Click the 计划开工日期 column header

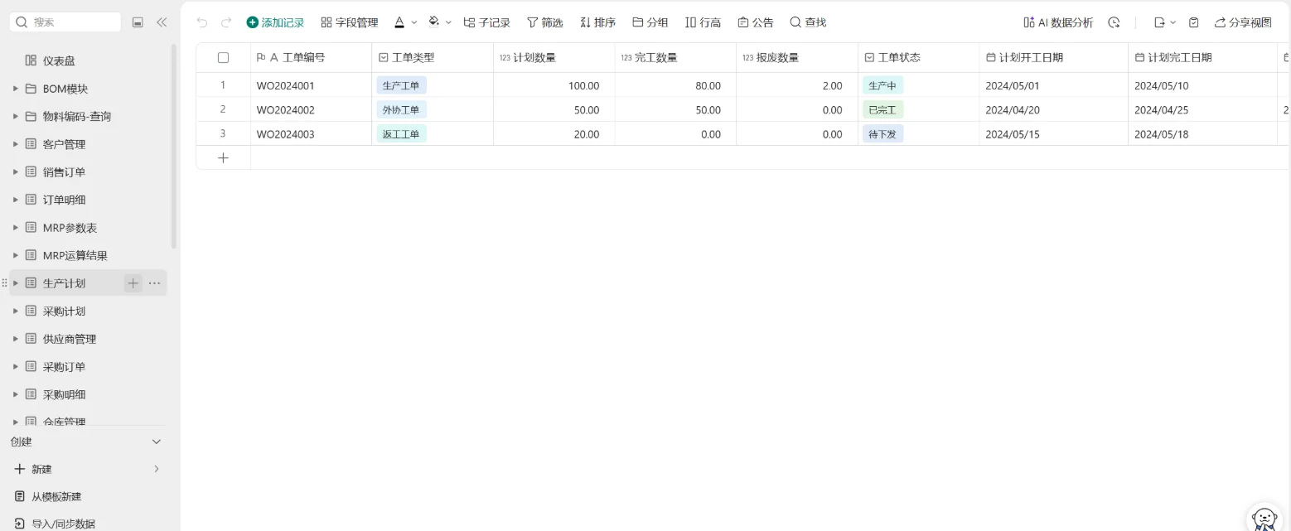pos(1054,57)
